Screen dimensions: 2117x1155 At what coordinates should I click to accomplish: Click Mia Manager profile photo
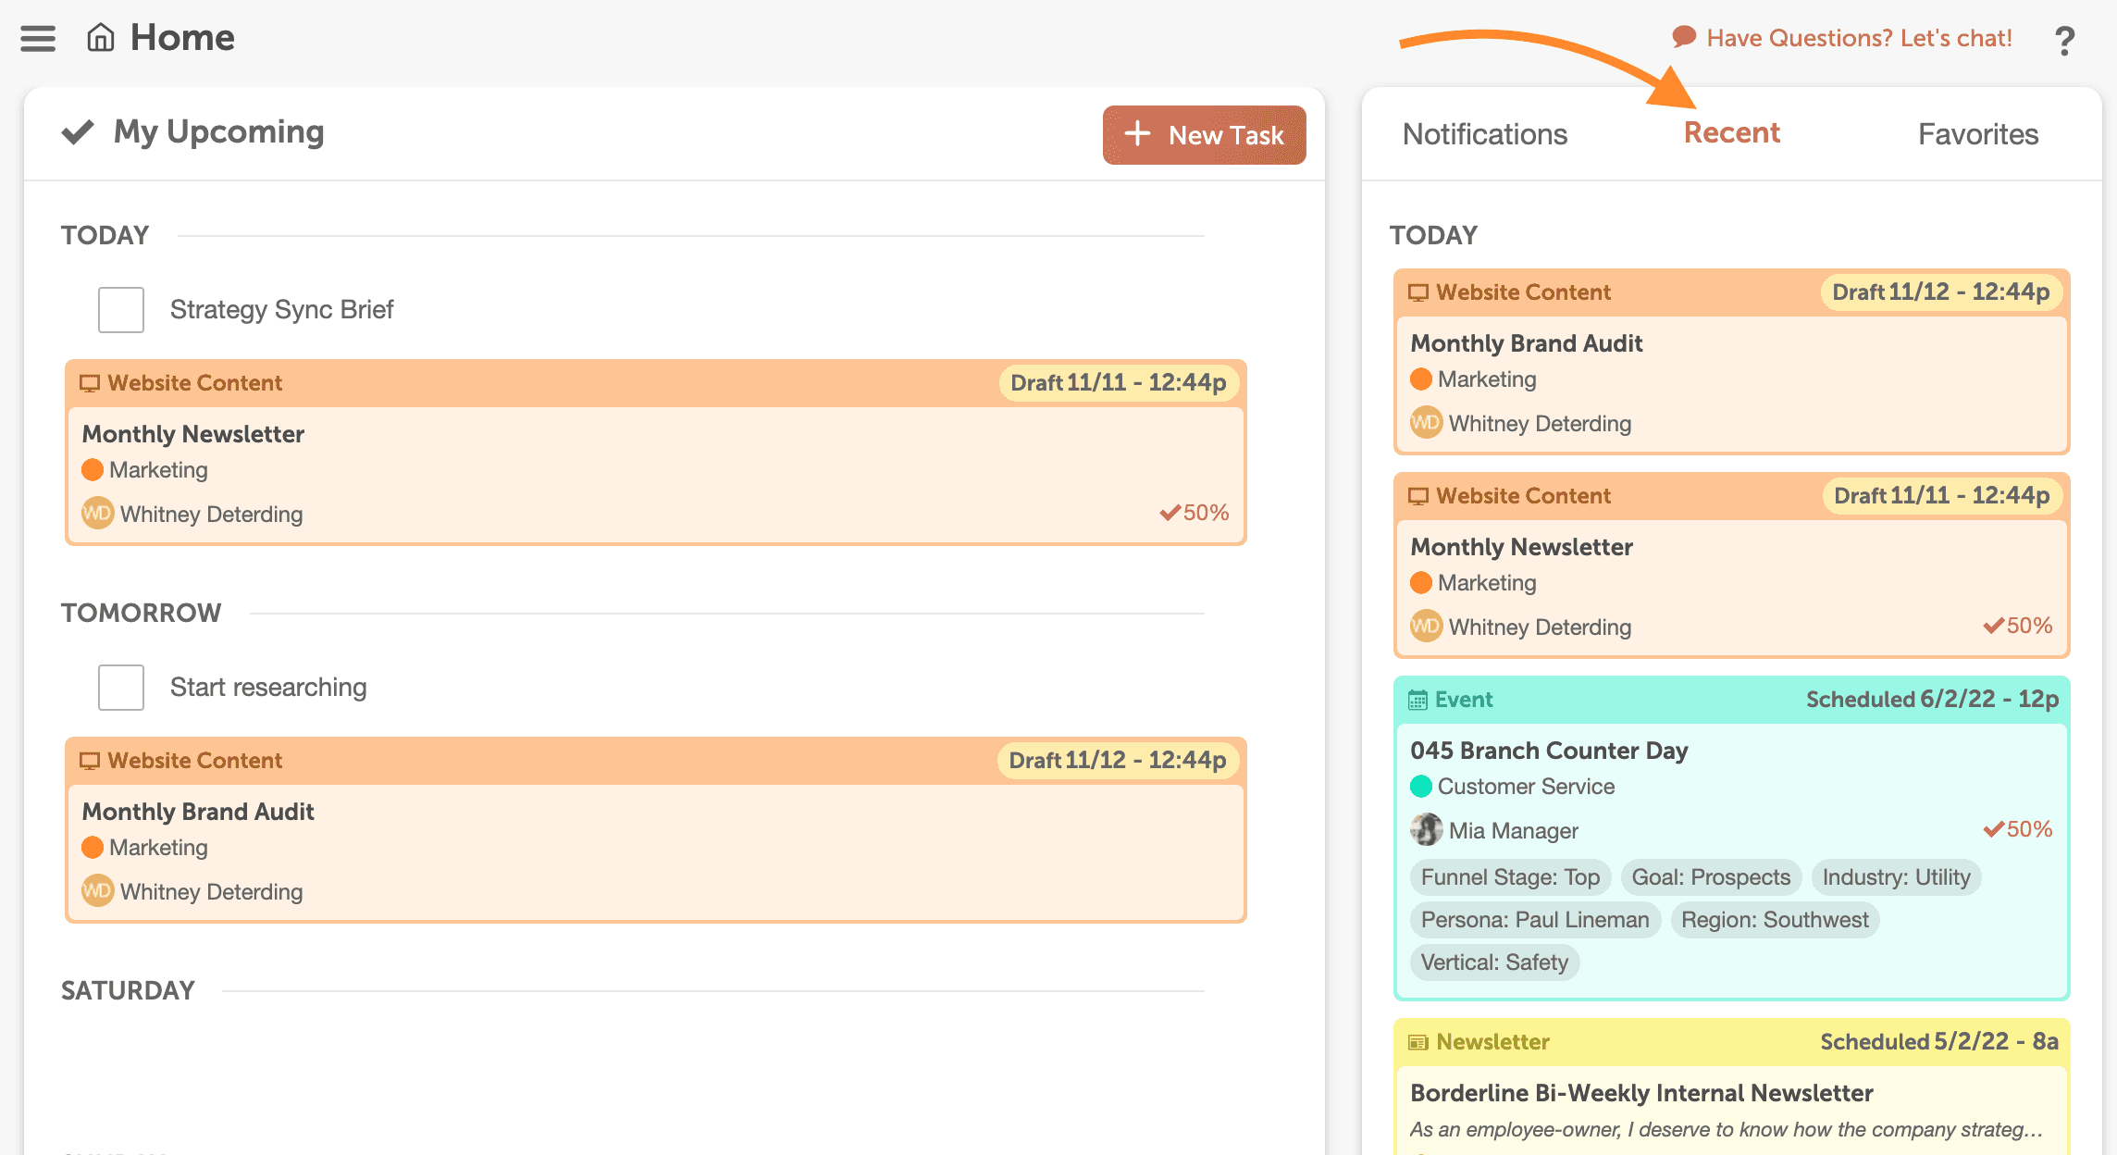[x=1426, y=830]
